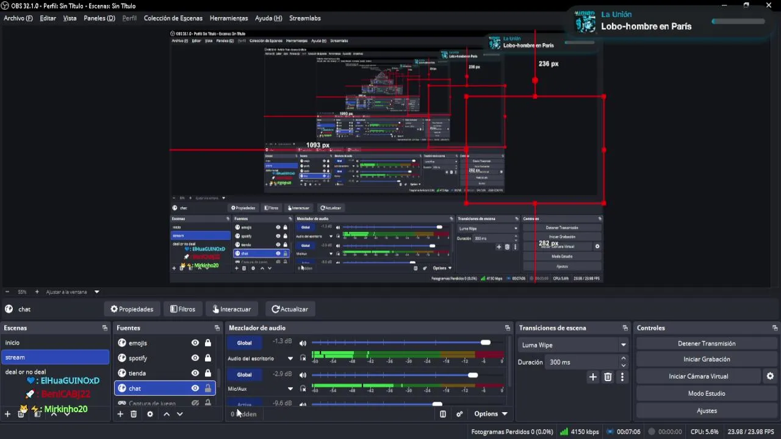The height and width of the screenshot is (439, 781).
Task: Toggle monitoring headphones for Mic/Aux
Action: 303,389
